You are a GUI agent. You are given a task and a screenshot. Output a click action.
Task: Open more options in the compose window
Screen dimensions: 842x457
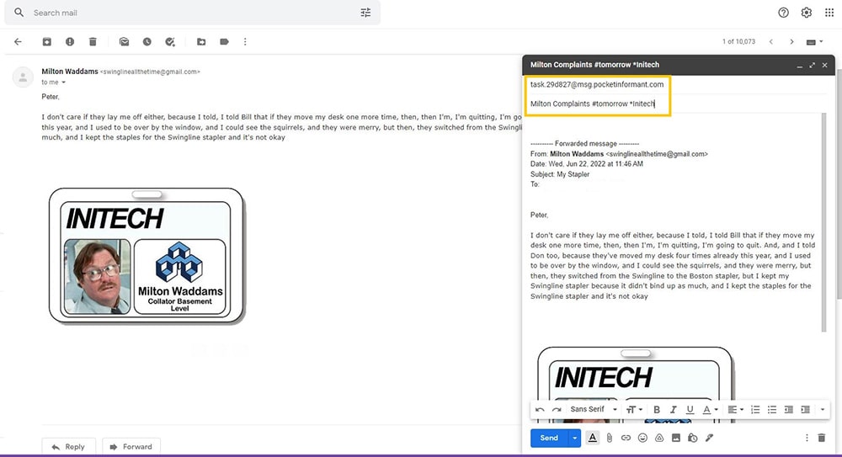coord(807,438)
